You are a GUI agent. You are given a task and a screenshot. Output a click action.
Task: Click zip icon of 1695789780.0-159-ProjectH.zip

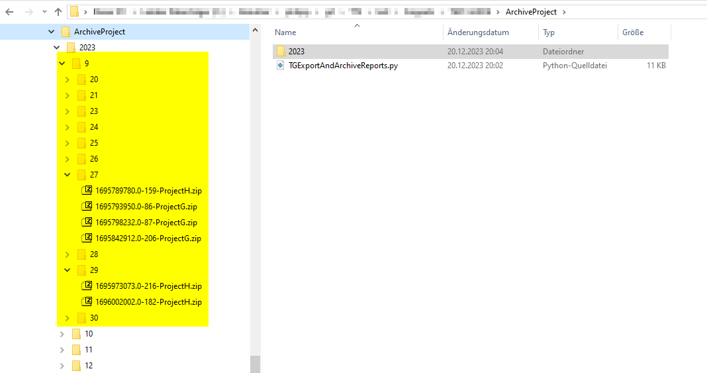click(x=87, y=190)
